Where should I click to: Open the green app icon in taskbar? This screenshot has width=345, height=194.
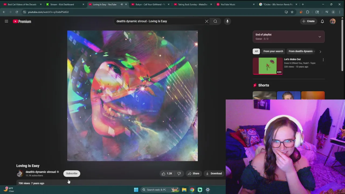coord(200,190)
